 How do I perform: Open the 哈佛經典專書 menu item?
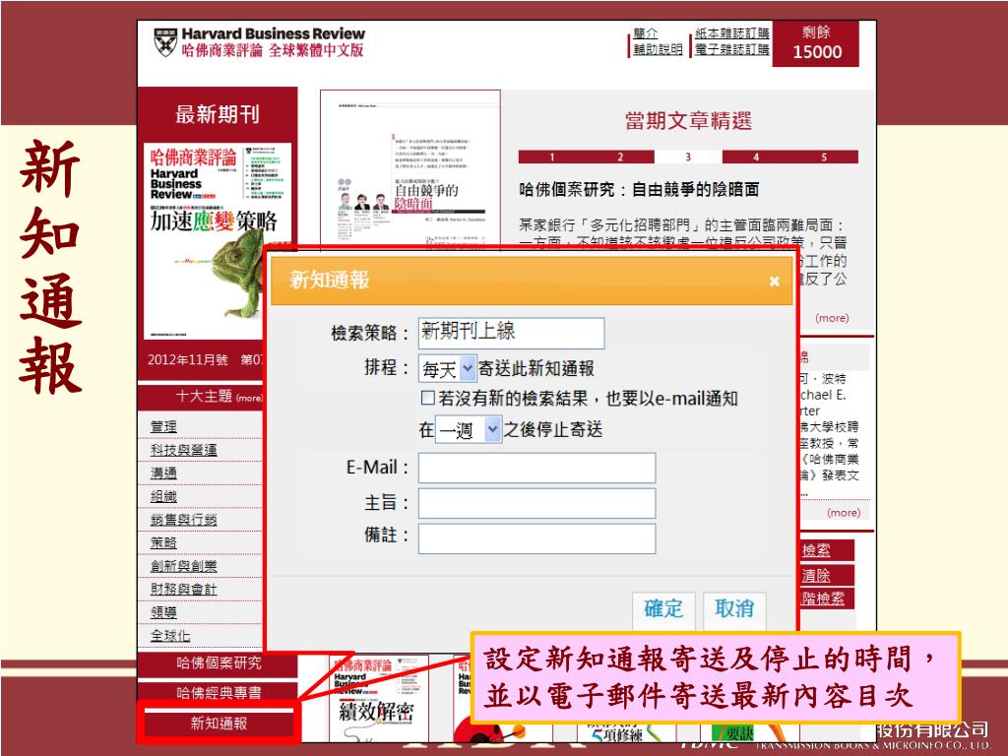tap(218, 693)
